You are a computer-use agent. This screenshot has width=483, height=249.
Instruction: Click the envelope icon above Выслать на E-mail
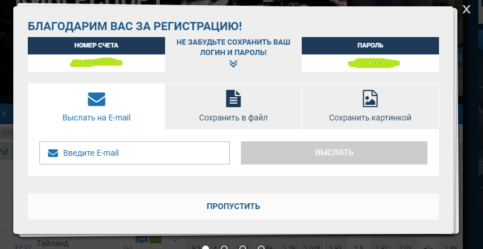[96, 98]
